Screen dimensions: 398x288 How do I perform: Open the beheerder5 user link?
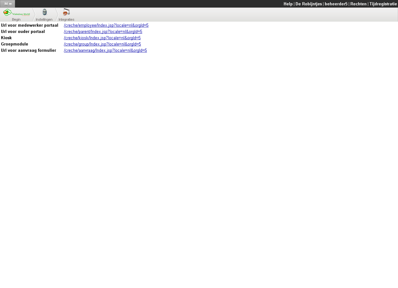point(336,4)
